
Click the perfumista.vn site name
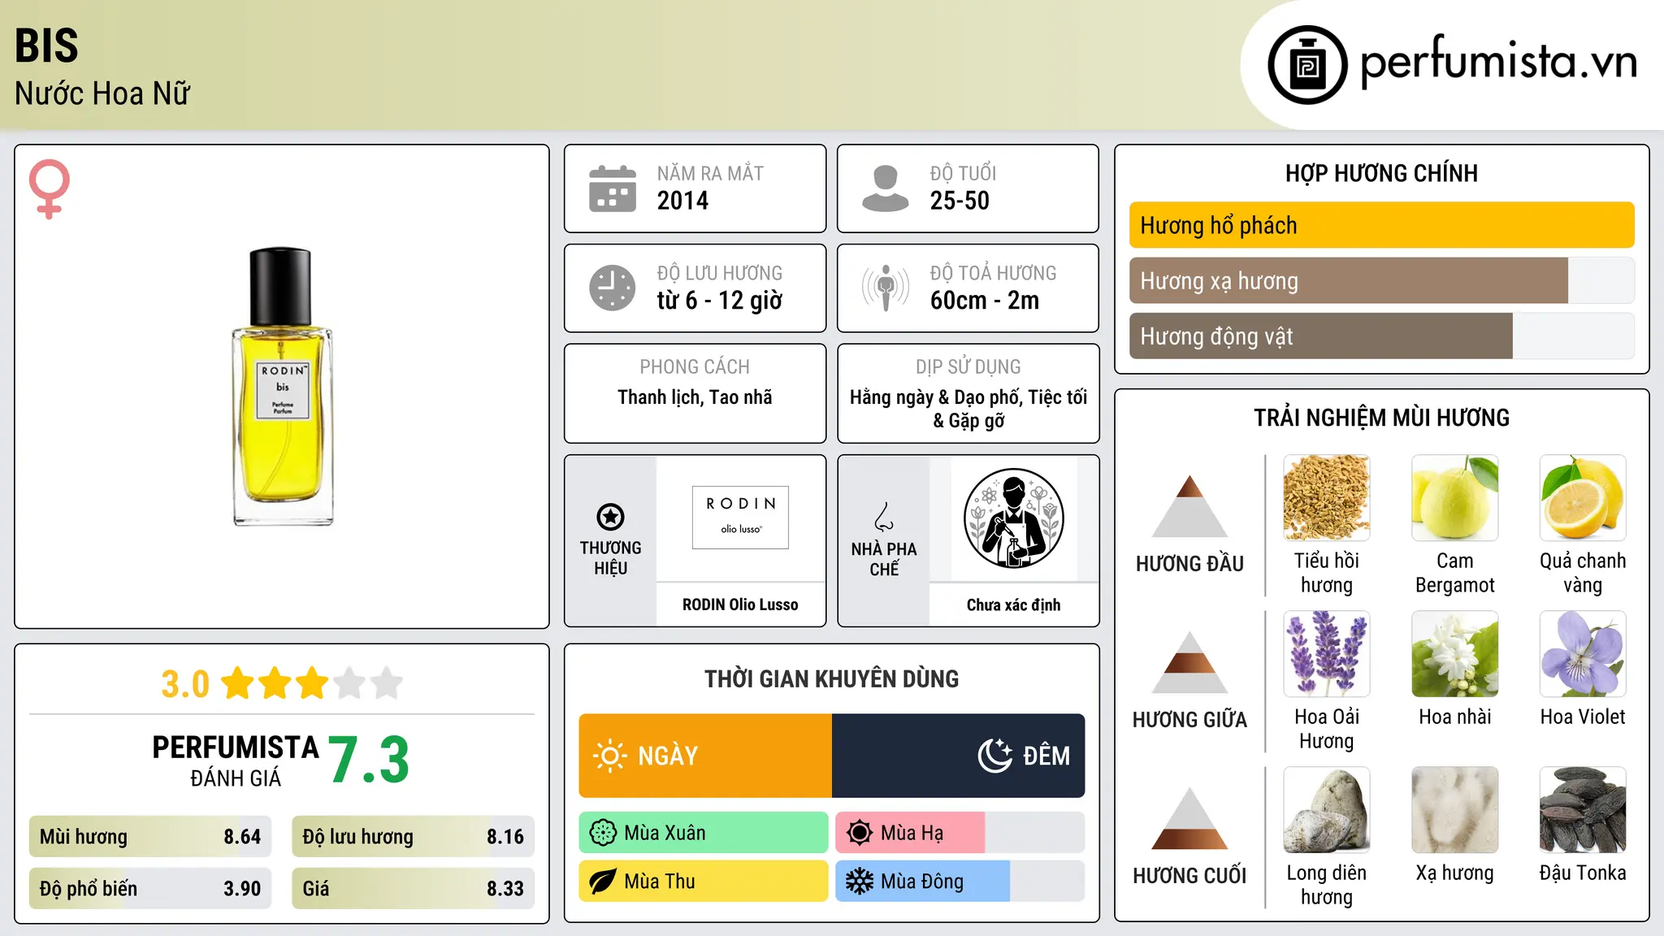(x=1499, y=62)
